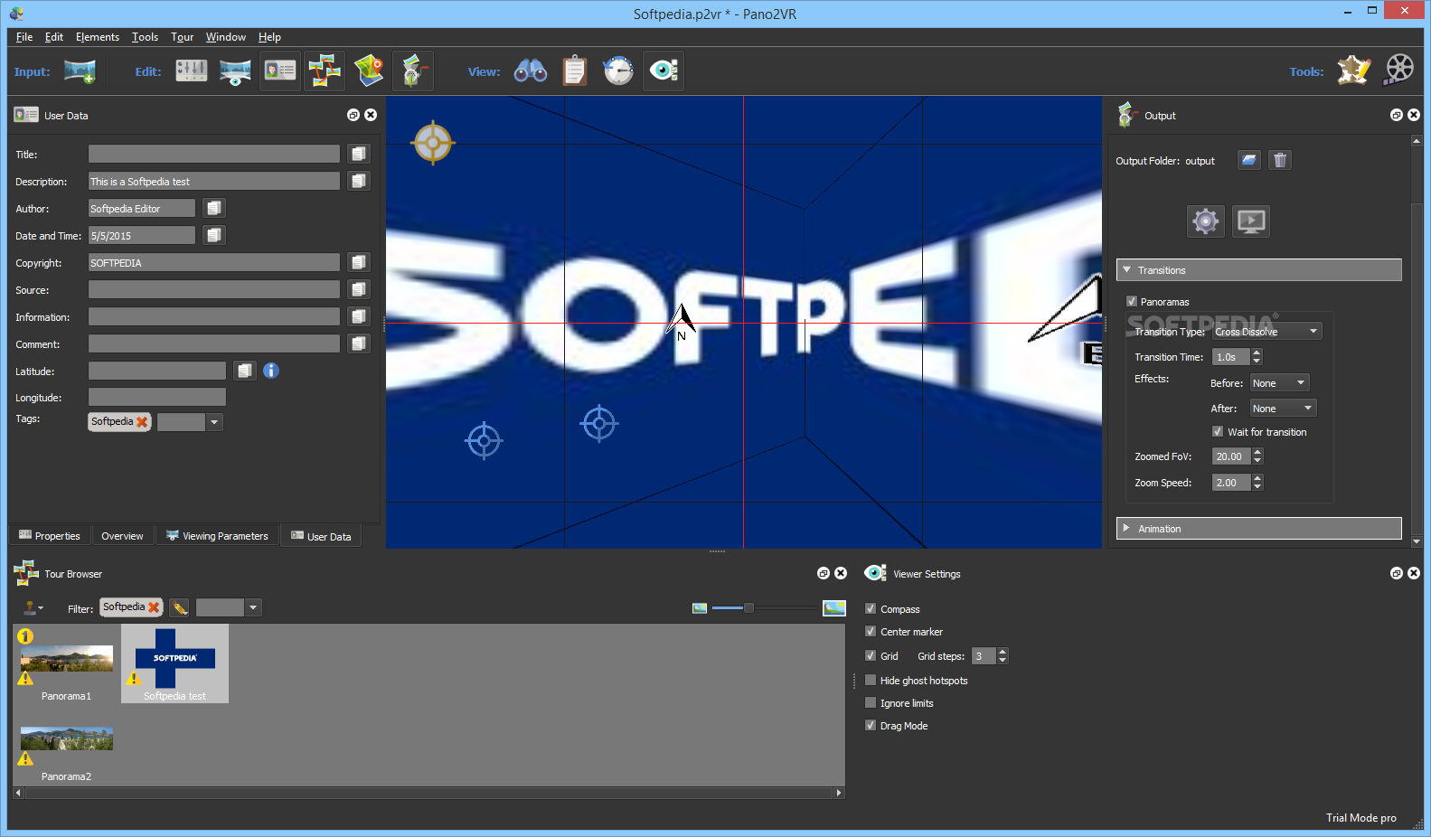This screenshot has height=837, width=1431.
Task: Expand the Animation section
Action: pos(1258,529)
